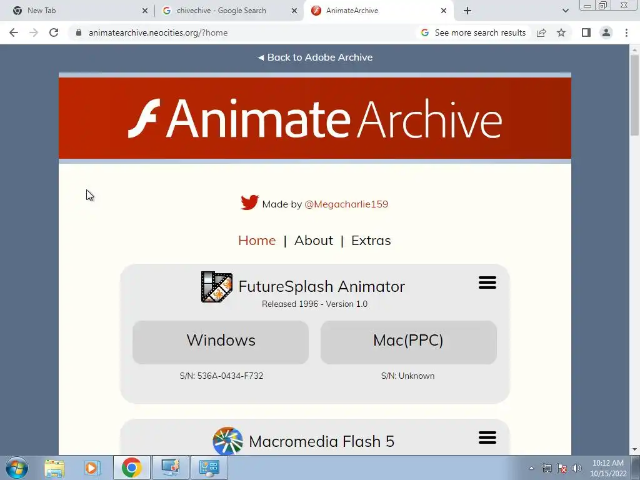Viewport: 640px width, 480px height.
Task: Click the padlock site info icon
Action: 79,32
